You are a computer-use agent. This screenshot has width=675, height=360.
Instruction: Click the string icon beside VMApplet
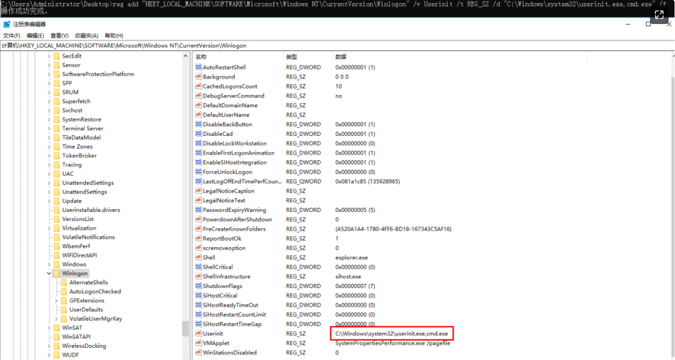198,343
